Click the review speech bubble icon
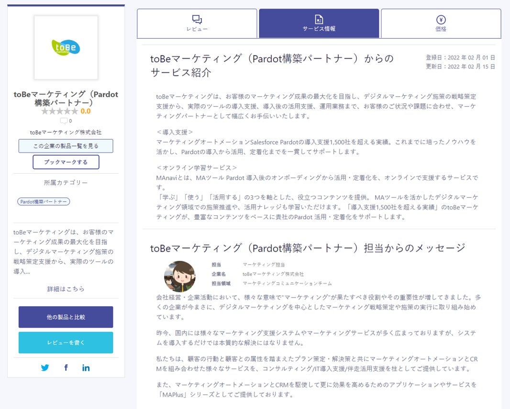510x409 pixels. click(x=197, y=19)
